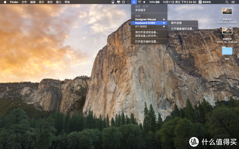Open the 文件 menu
Viewport: 239px width, 149px height.
pos(24,2)
